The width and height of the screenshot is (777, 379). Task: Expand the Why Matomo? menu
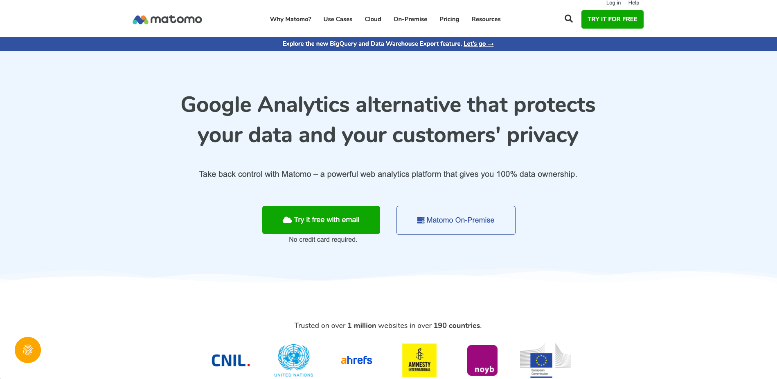291,19
